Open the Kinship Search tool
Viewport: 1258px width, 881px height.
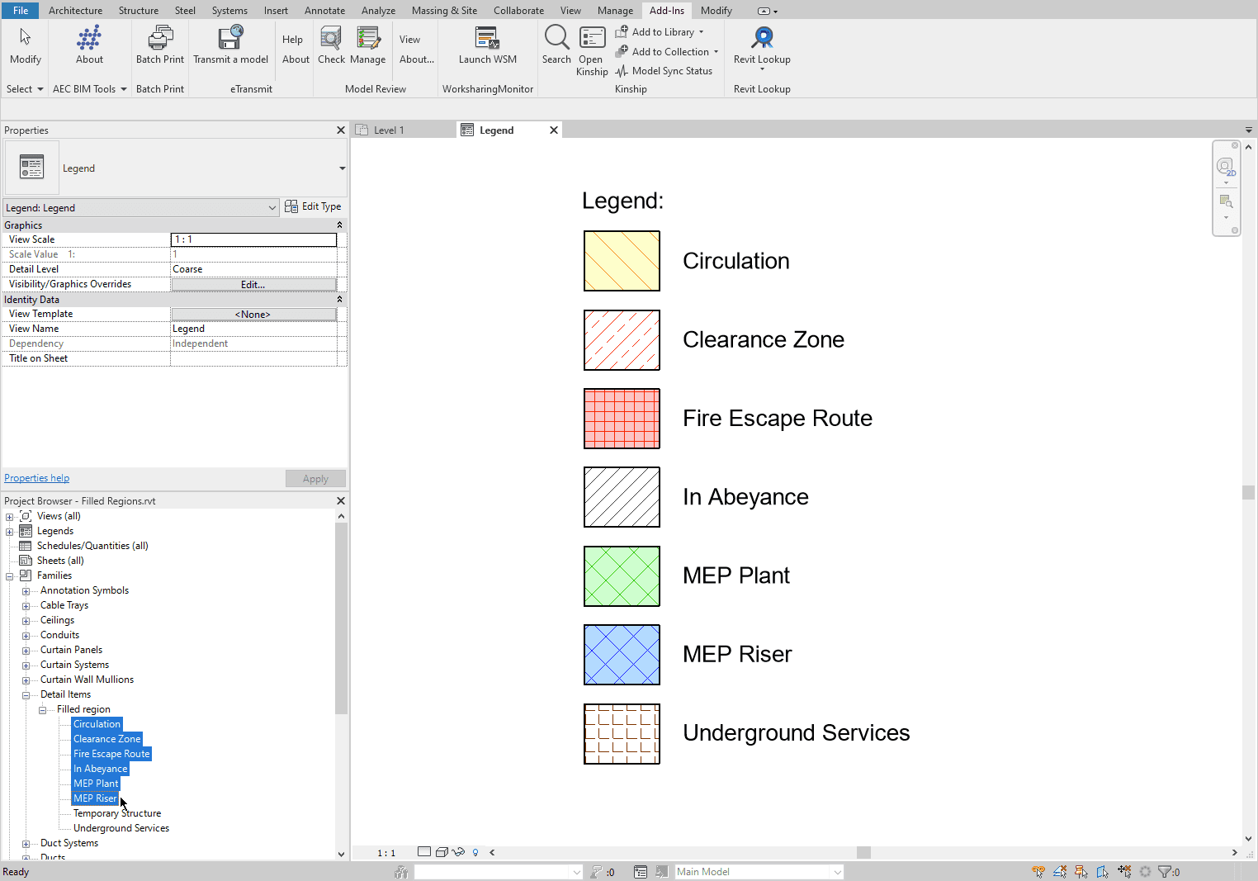(556, 45)
